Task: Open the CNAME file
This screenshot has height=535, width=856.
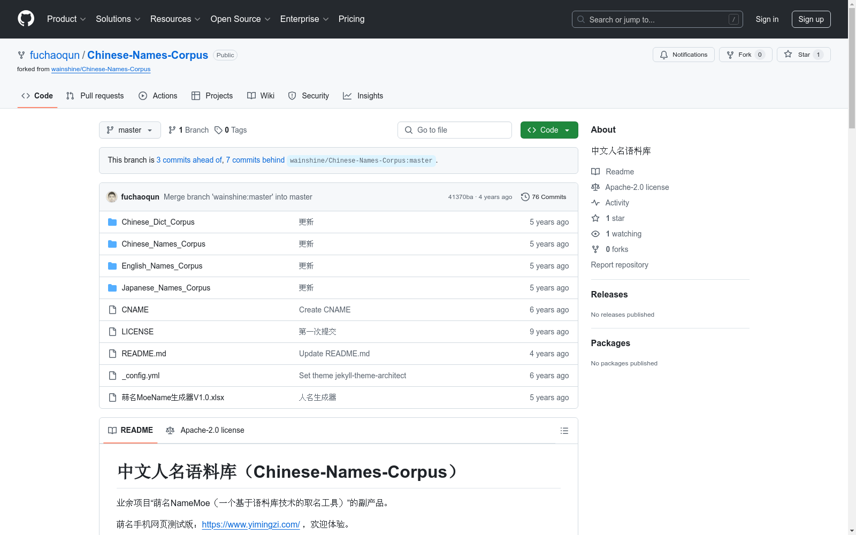Action: click(135, 310)
